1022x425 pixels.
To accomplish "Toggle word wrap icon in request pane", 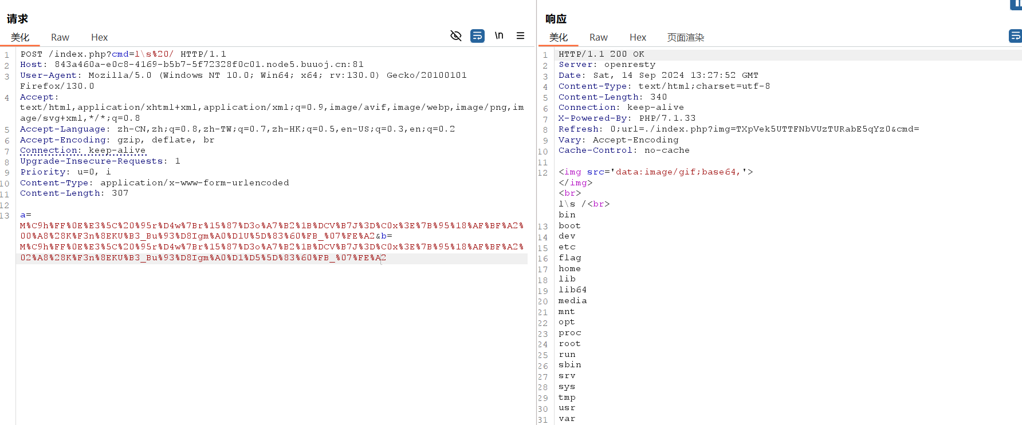I will [477, 36].
